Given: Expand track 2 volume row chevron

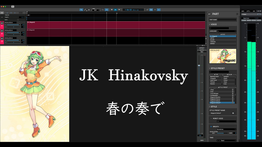Looking at the screenshot, I should [x=5, y=32].
